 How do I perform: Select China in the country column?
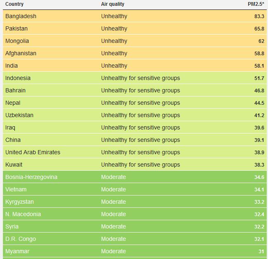point(13,140)
